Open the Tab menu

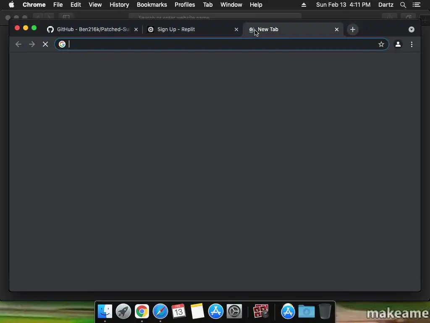tap(208, 5)
